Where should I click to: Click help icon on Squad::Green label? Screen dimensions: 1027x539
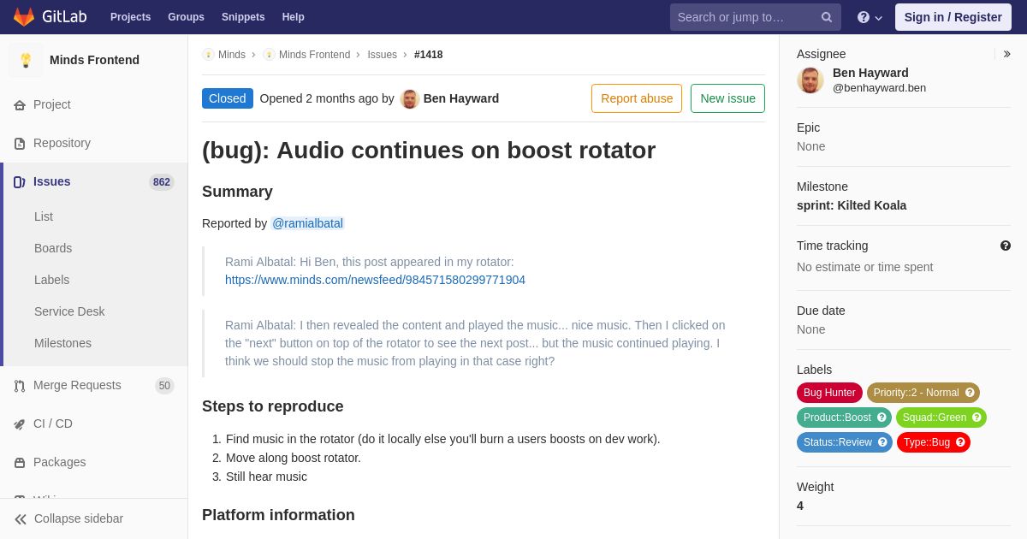[977, 418]
